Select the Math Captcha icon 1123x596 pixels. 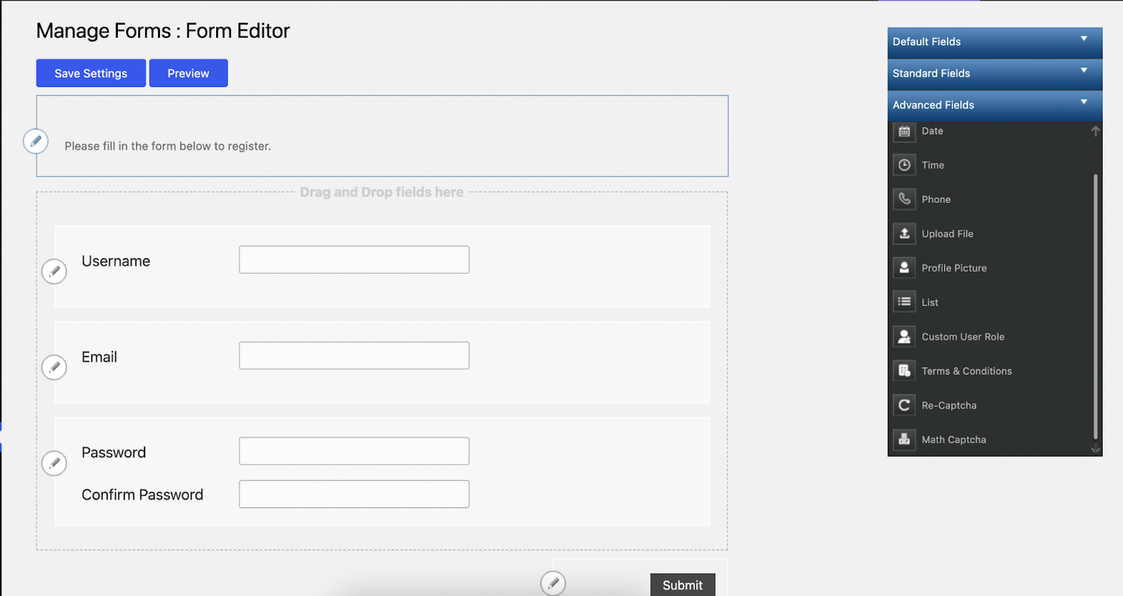[904, 439]
